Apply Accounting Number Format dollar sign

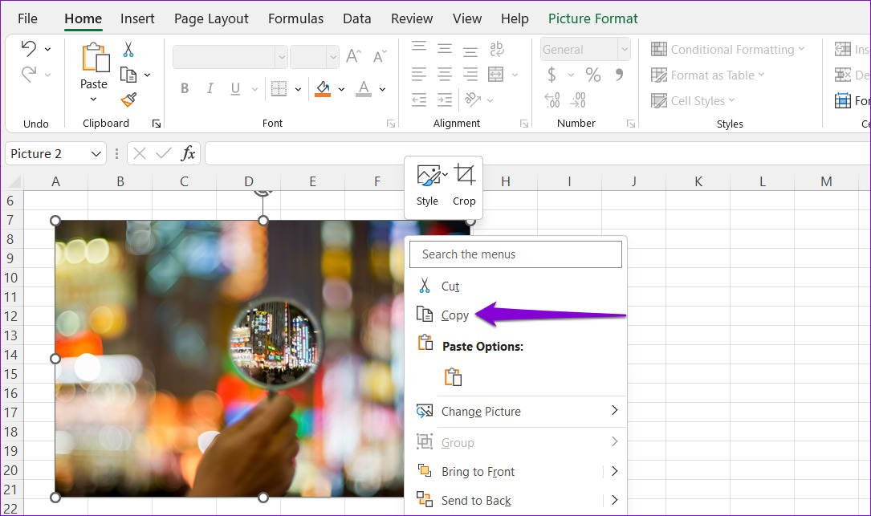(551, 75)
